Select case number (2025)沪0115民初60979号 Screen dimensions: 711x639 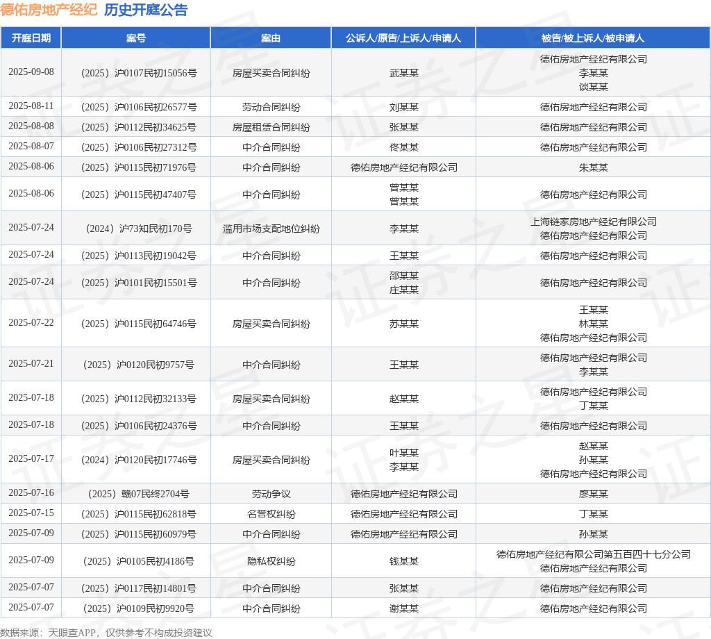(139, 534)
